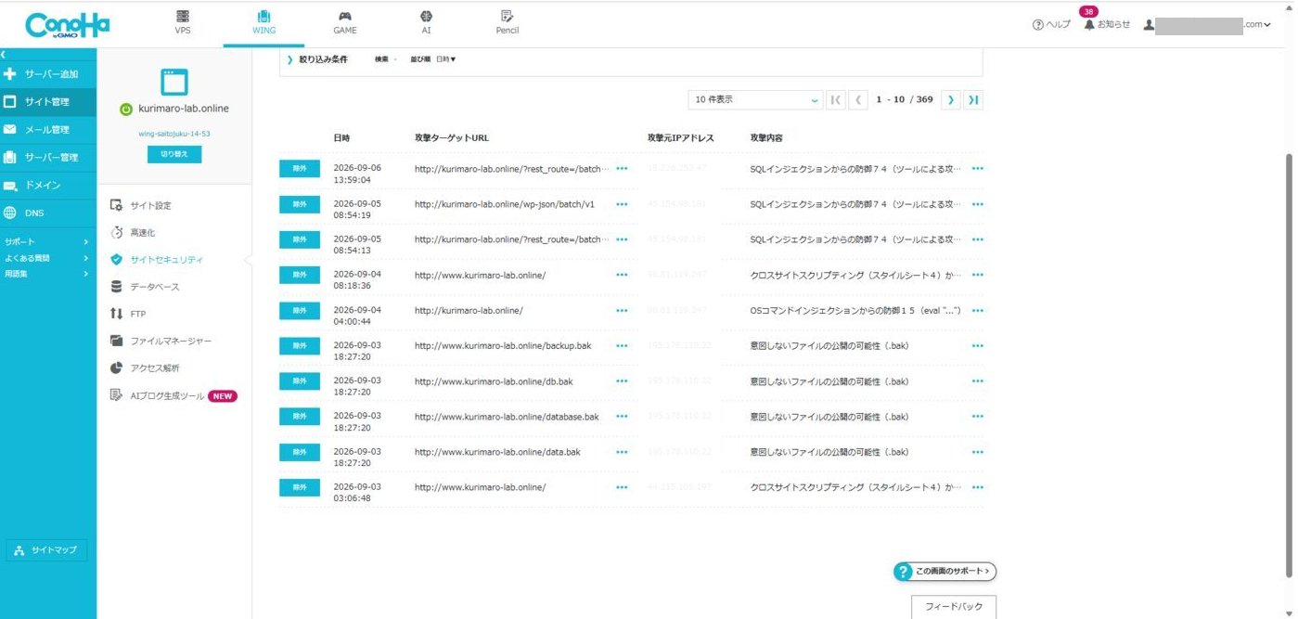1298x619 pixels.
Task: Expand 用語集 sidebar link
Action: [46, 274]
